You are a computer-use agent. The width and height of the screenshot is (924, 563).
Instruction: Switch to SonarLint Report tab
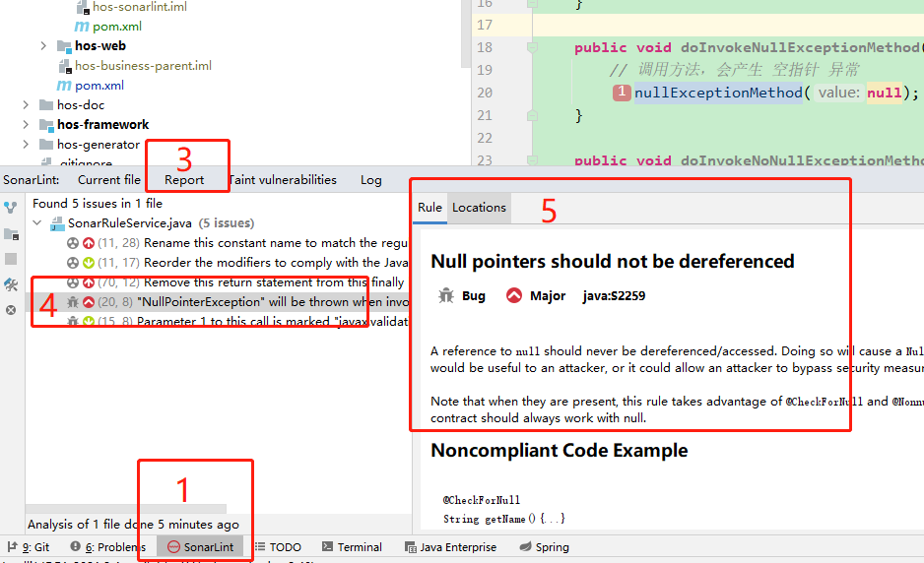pos(184,179)
